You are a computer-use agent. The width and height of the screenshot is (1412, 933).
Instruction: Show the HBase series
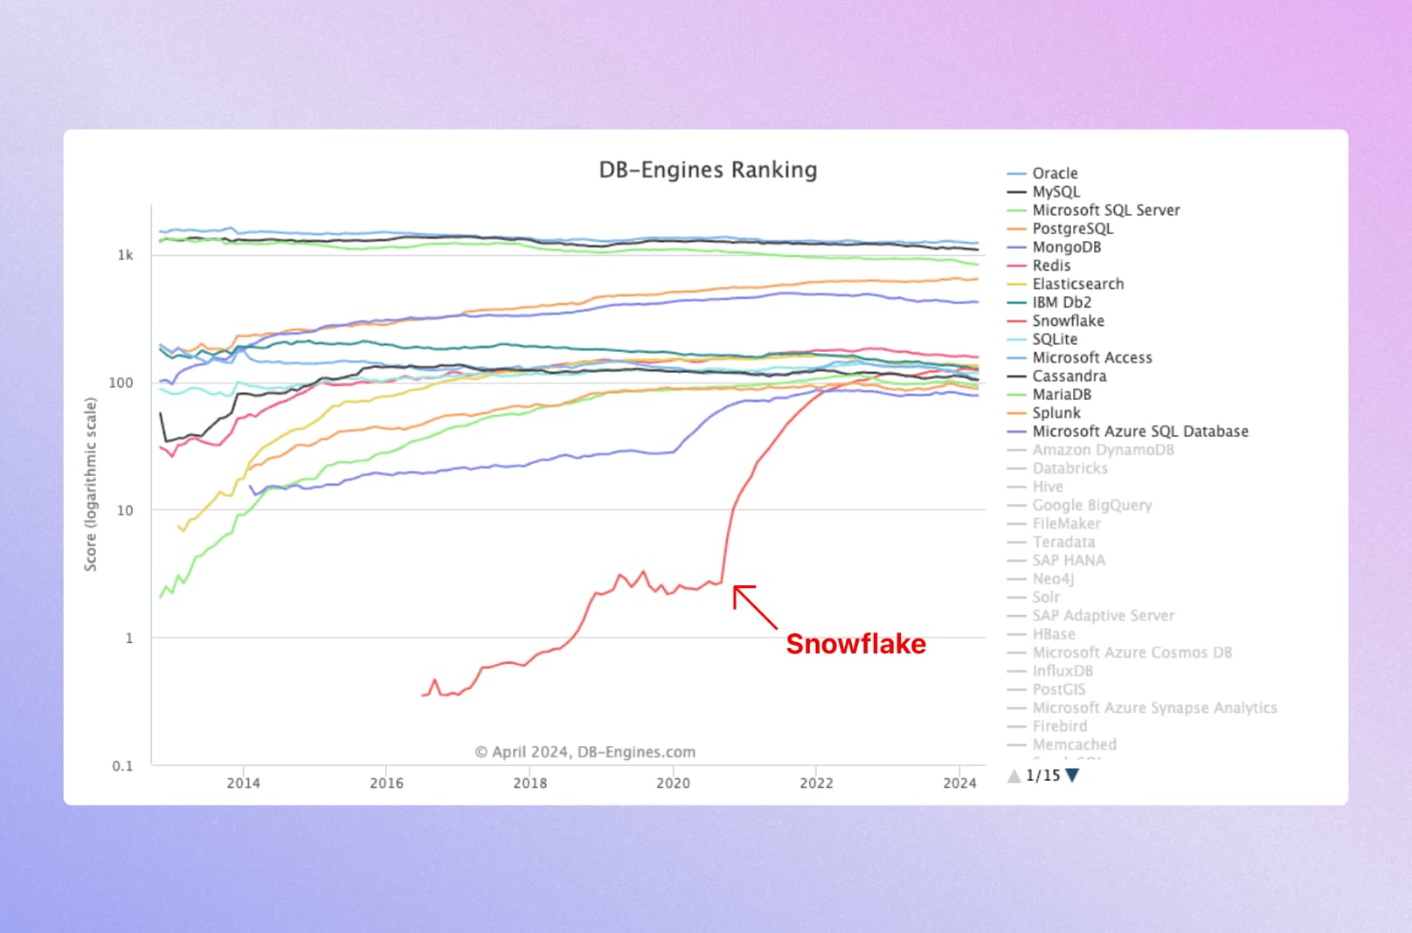(1041, 633)
